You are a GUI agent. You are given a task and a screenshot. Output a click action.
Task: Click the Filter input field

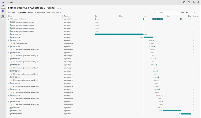[168, 12]
